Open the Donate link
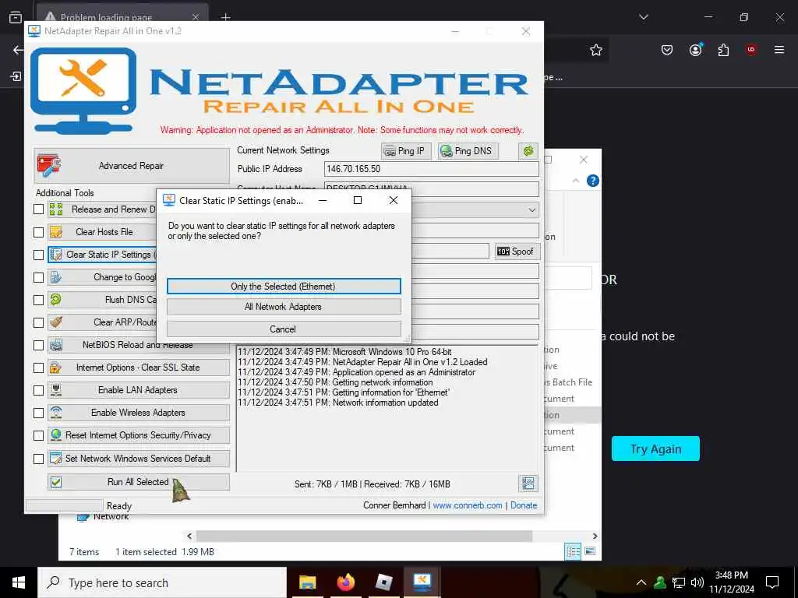This screenshot has width=798, height=598. tap(524, 505)
